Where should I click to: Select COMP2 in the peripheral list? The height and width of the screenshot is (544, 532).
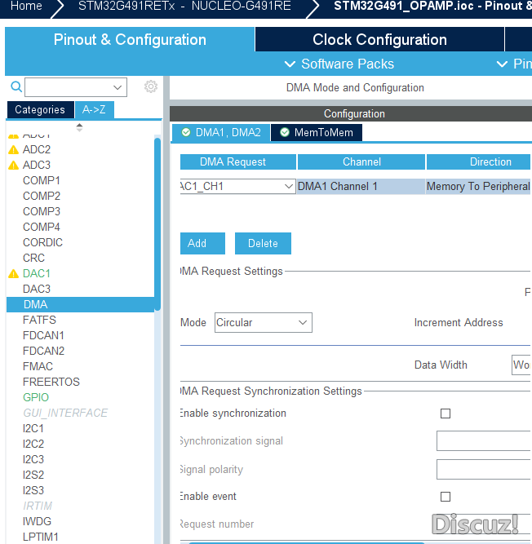[x=42, y=196]
